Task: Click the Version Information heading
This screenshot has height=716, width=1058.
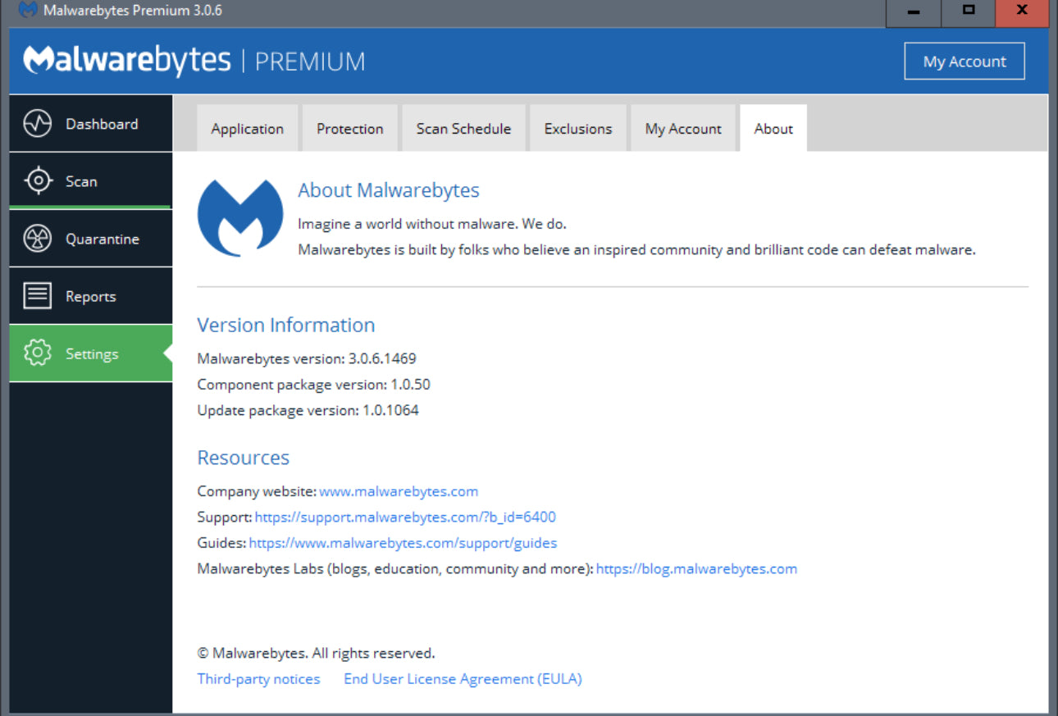Action: [x=286, y=325]
